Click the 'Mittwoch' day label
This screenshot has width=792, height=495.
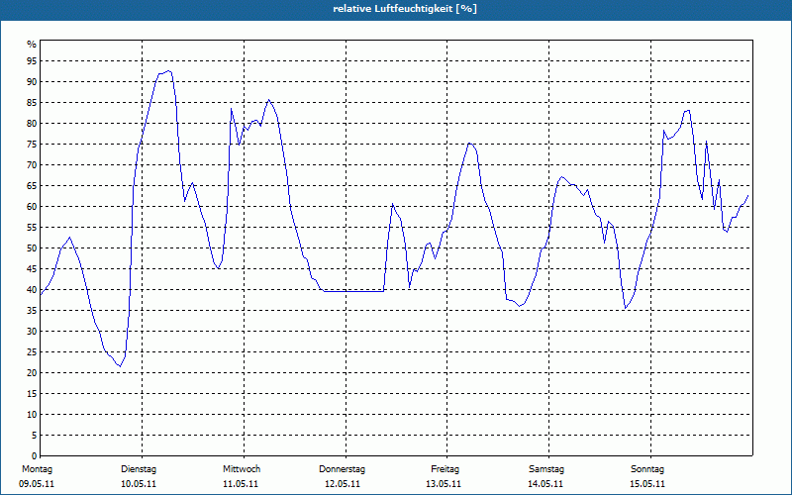pos(242,469)
